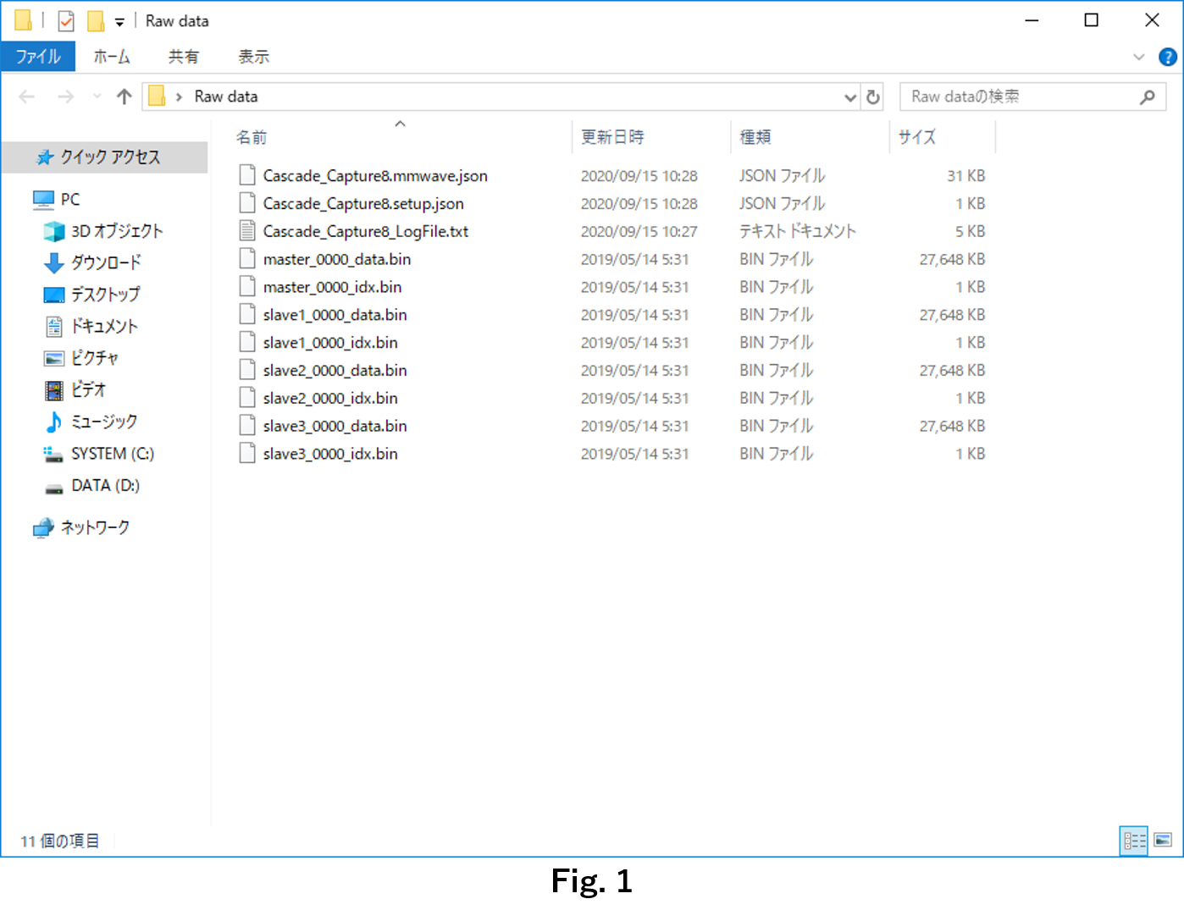Image resolution: width=1184 pixels, height=921 pixels.
Task: Click the address bar breadcrumb chevron
Action: coord(179,97)
